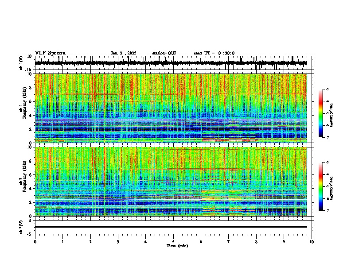Click the "Time (min)" x-axis label
351x271 pixels.
click(177, 246)
